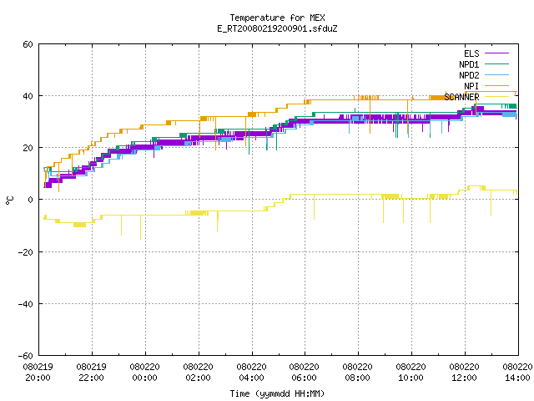Click the x-axis label 080220 02:00
534x401 pixels.
pos(199,373)
